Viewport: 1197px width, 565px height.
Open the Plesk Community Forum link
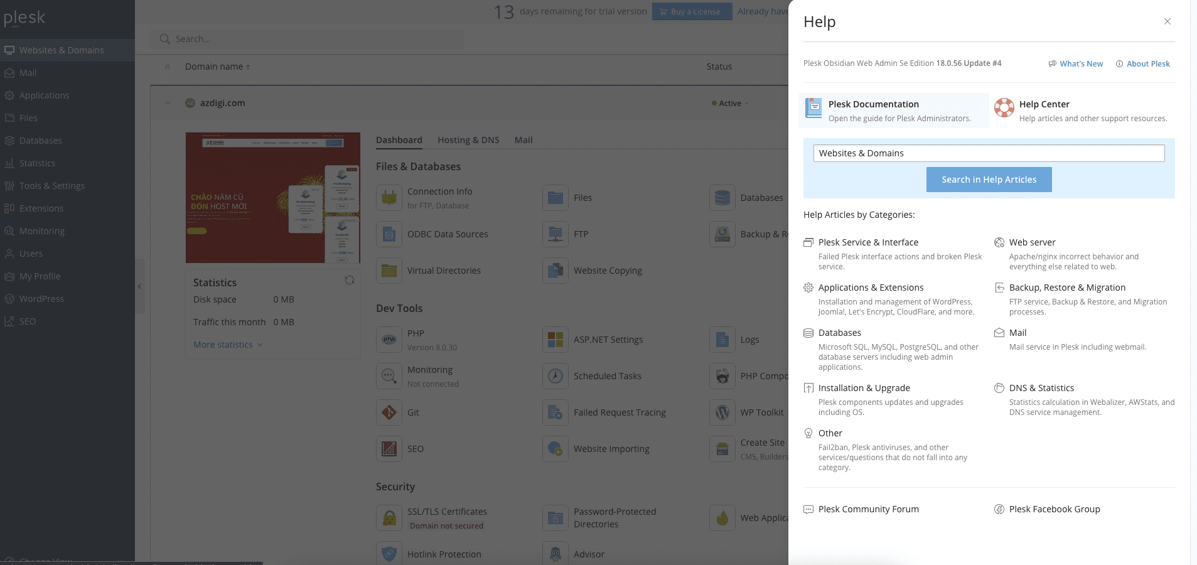click(867, 509)
